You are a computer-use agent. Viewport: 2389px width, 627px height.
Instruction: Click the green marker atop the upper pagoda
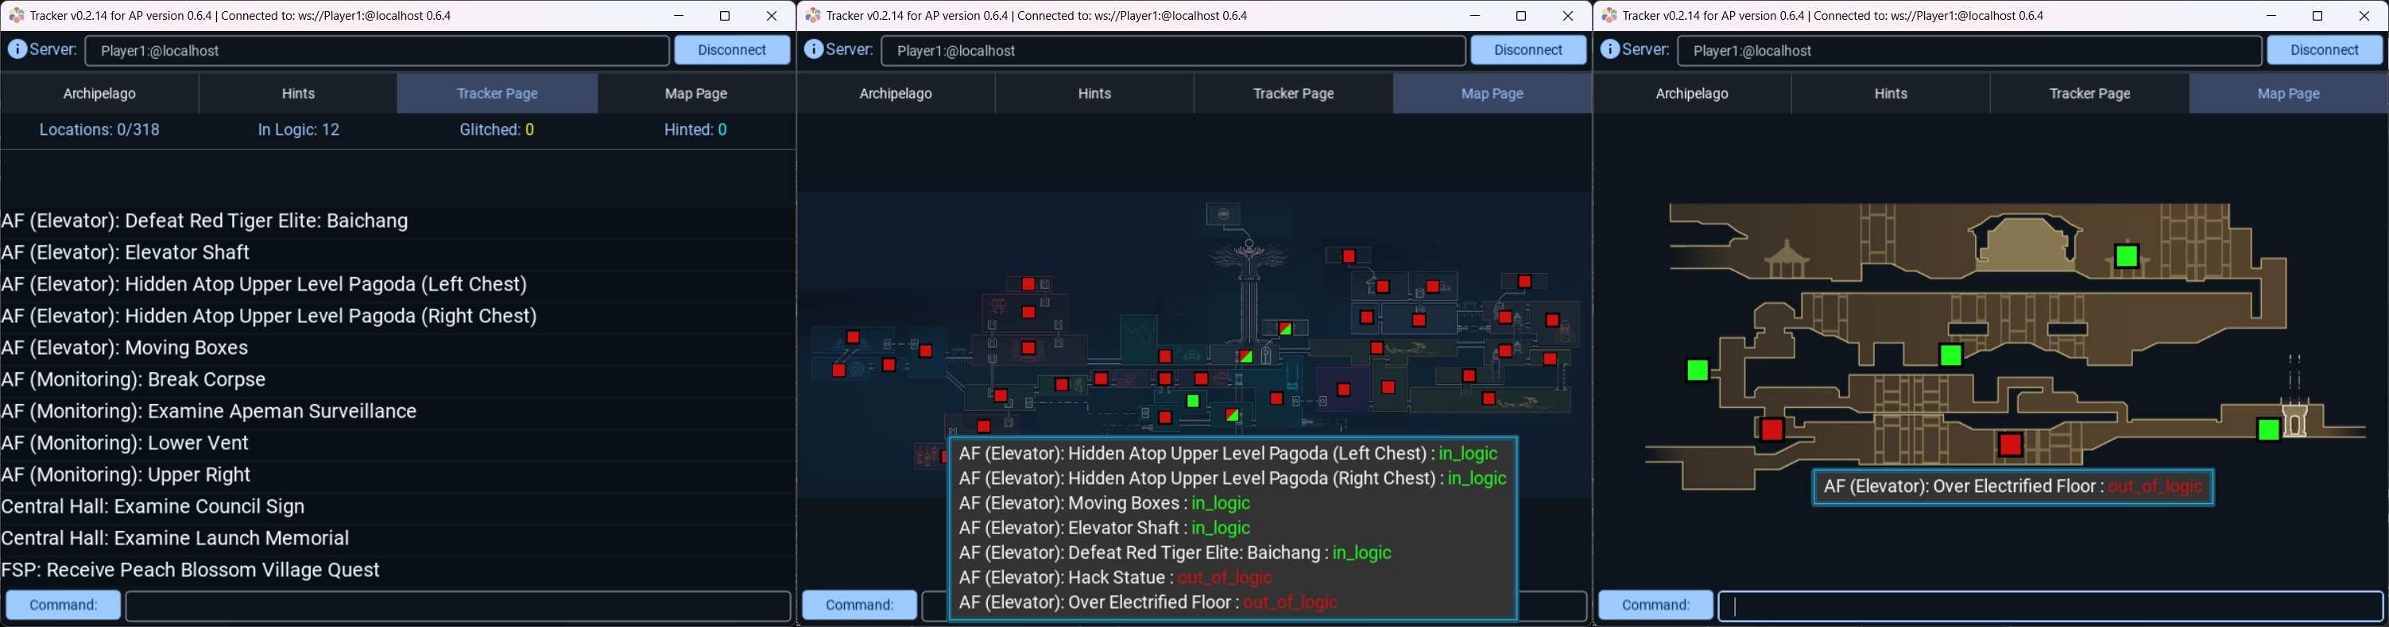click(2127, 256)
